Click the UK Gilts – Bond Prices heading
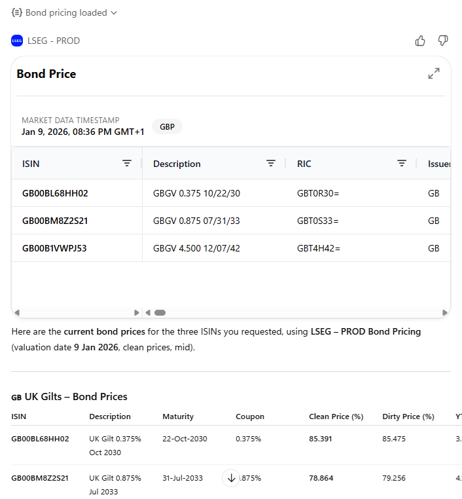 (69, 397)
